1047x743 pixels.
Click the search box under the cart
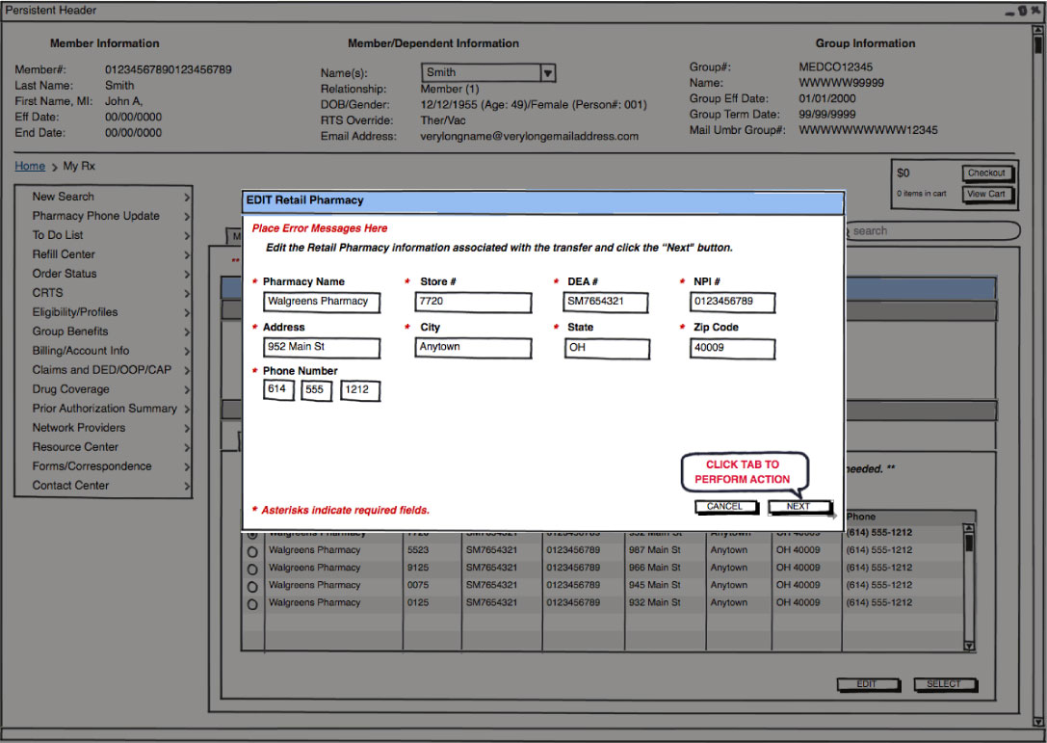932,231
